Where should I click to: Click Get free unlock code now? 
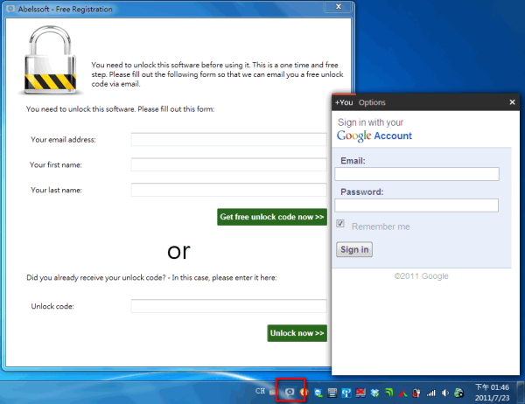[x=272, y=217]
